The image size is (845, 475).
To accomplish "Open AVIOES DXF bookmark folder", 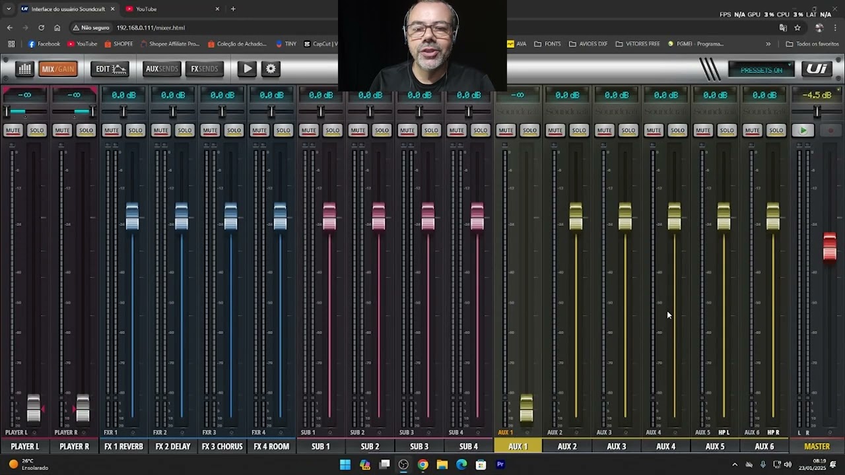I will 588,44.
